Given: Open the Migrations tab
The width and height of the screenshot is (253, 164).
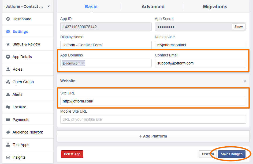Looking at the screenshot, I should click(x=215, y=6).
